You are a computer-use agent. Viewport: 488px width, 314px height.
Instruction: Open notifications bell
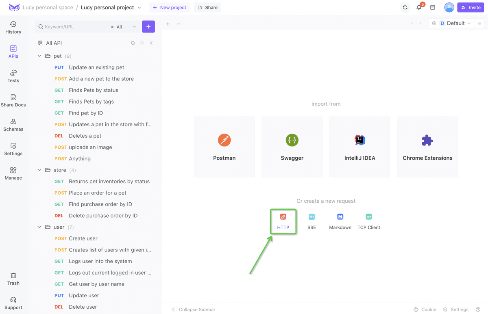(x=419, y=7)
